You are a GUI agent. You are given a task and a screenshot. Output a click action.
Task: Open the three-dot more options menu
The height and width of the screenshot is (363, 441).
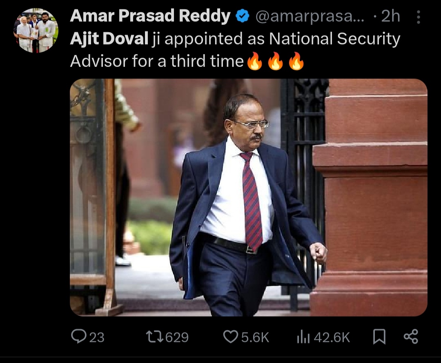[x=419, y=17]
